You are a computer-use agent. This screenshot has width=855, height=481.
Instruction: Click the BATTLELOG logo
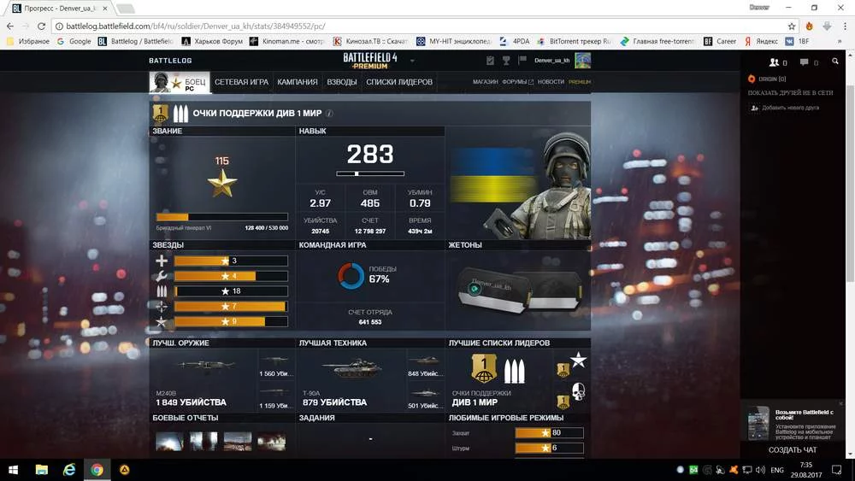pyautogui.click(x=171, y=61)
